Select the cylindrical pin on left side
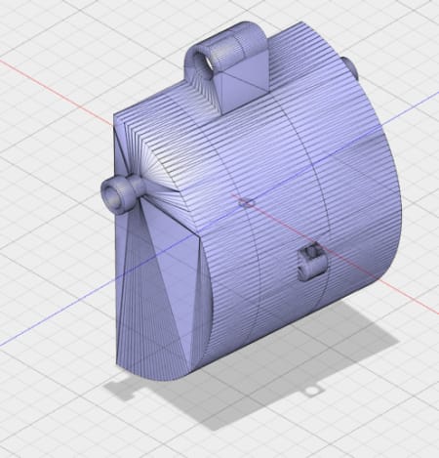Image resolution: width=439 pixels, height=458 pixels. pos(123,194)
